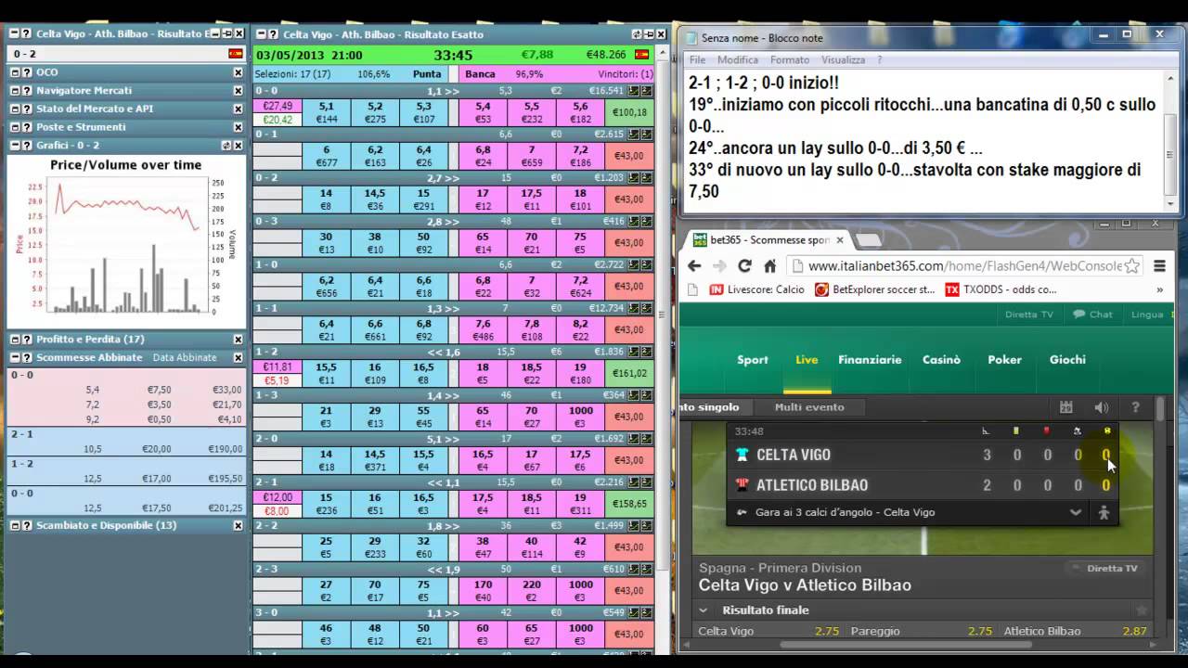Expand corner-race market dropdown chevron
This screenshot has width=1188, height=668.
point(1075,512)
